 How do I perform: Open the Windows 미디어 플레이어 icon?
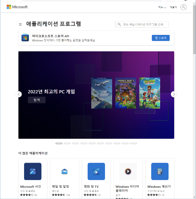pyautogui.click(x=128, y=171)
